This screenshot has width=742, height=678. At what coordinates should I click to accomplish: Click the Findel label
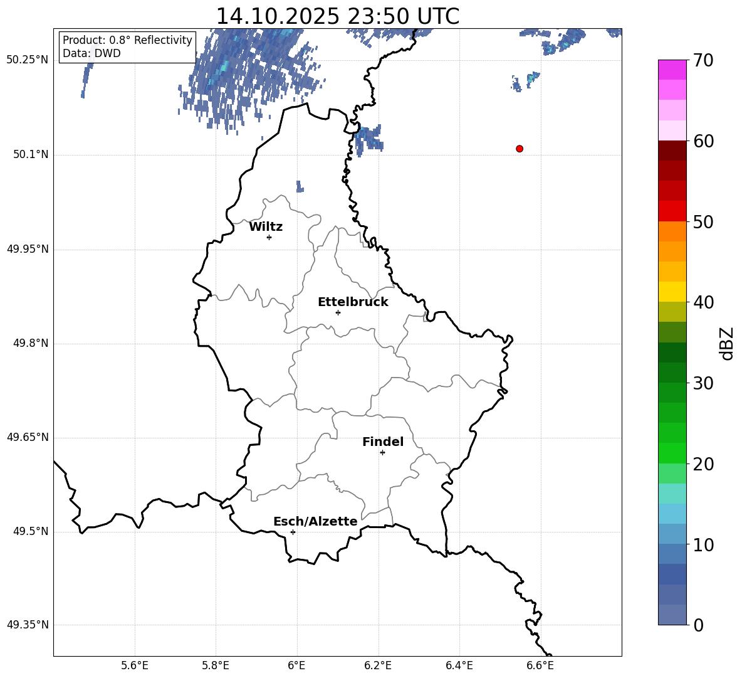pyautogui.click(x=383, y=442)
